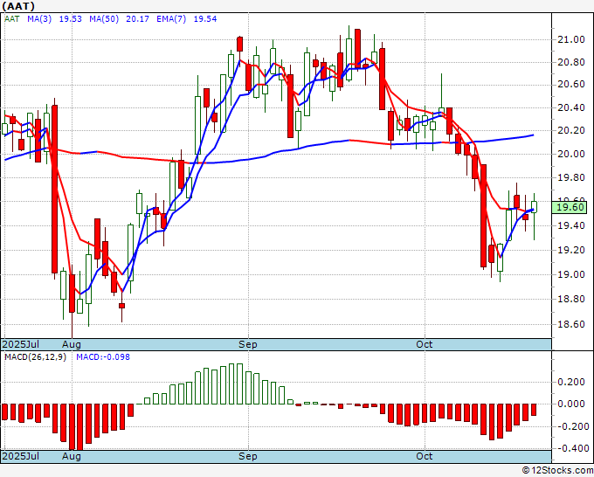Click the 20.80 price axis label

coord(571,62)
